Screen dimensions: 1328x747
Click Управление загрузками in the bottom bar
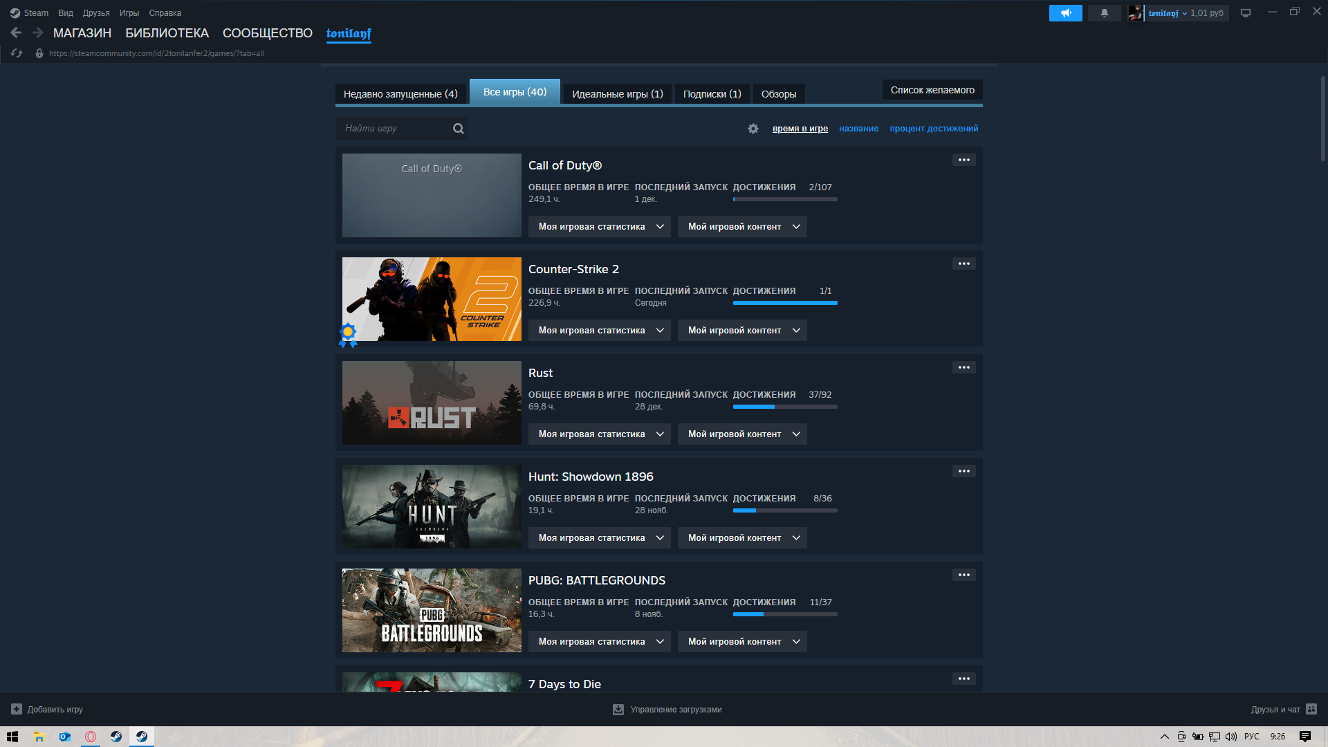click(676, 710)
